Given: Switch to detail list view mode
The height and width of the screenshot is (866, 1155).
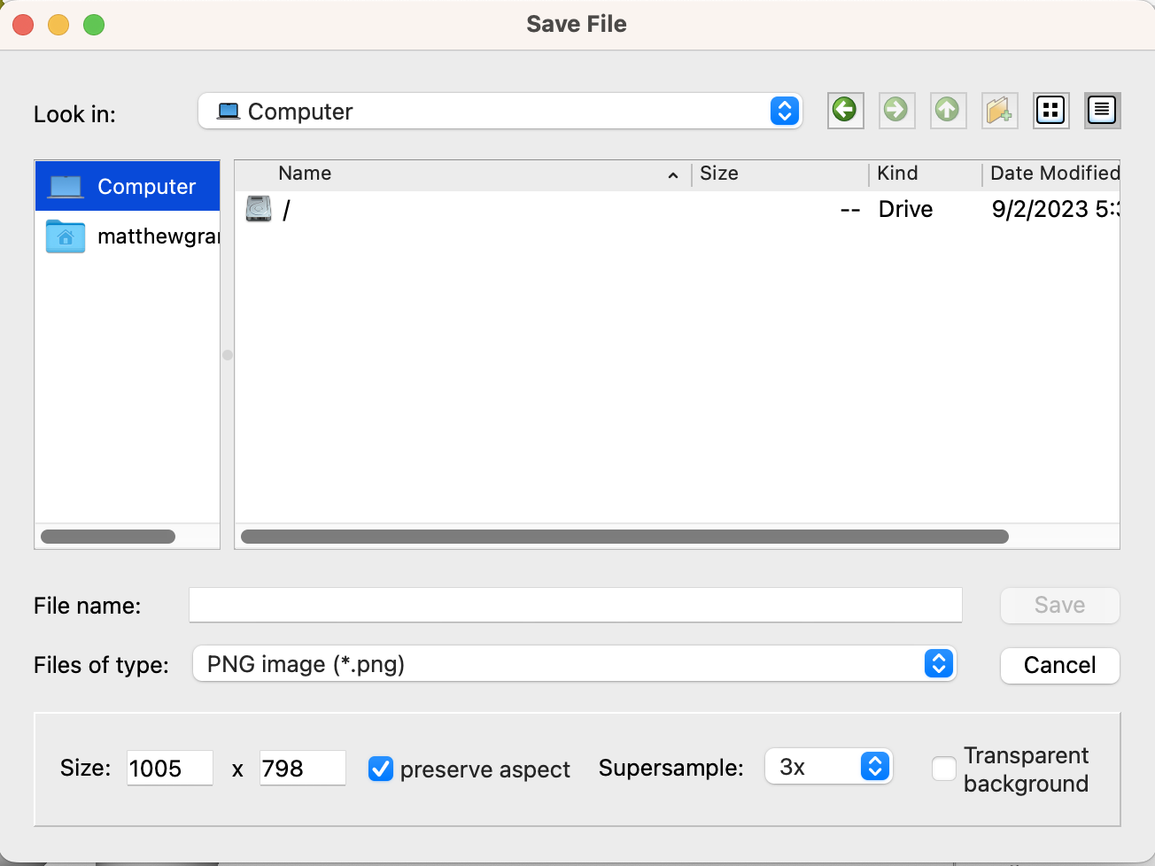Looking at the screenshot, I should pos(1102,111).
